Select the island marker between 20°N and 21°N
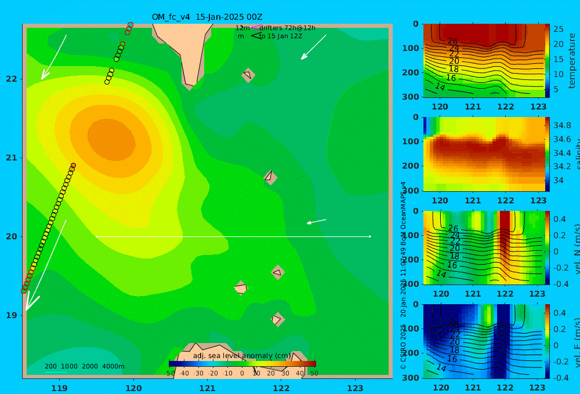Image resolution: width=580 pixels, height=394 pixels. pyautogui.click(x=270, y=177)
